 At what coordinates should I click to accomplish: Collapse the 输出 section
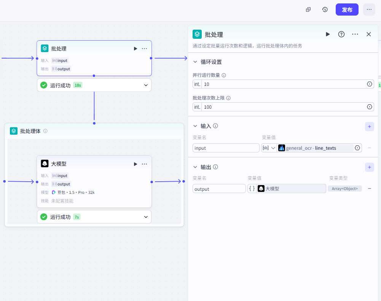[195, 167]
